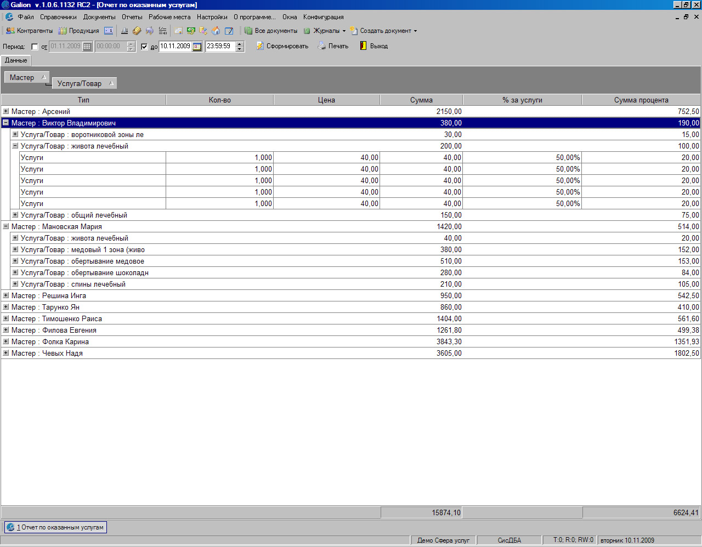This screenshot has height=547, width=702.
Task: Sort by the Кол-во column header
Action: pyautogui.click(x=219, y=100)
